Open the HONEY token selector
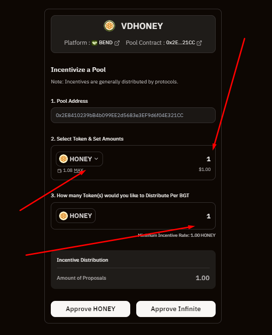The image size is (272, 335). [79, 159]
